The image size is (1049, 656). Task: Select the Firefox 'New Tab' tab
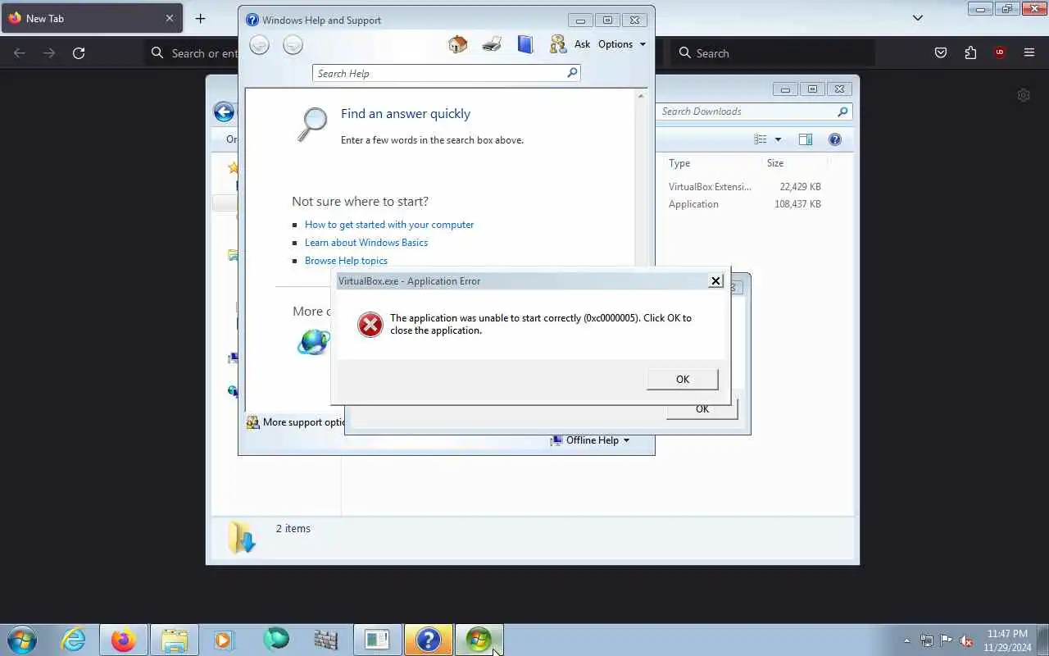pyautogui.click(x=91, y=18)
